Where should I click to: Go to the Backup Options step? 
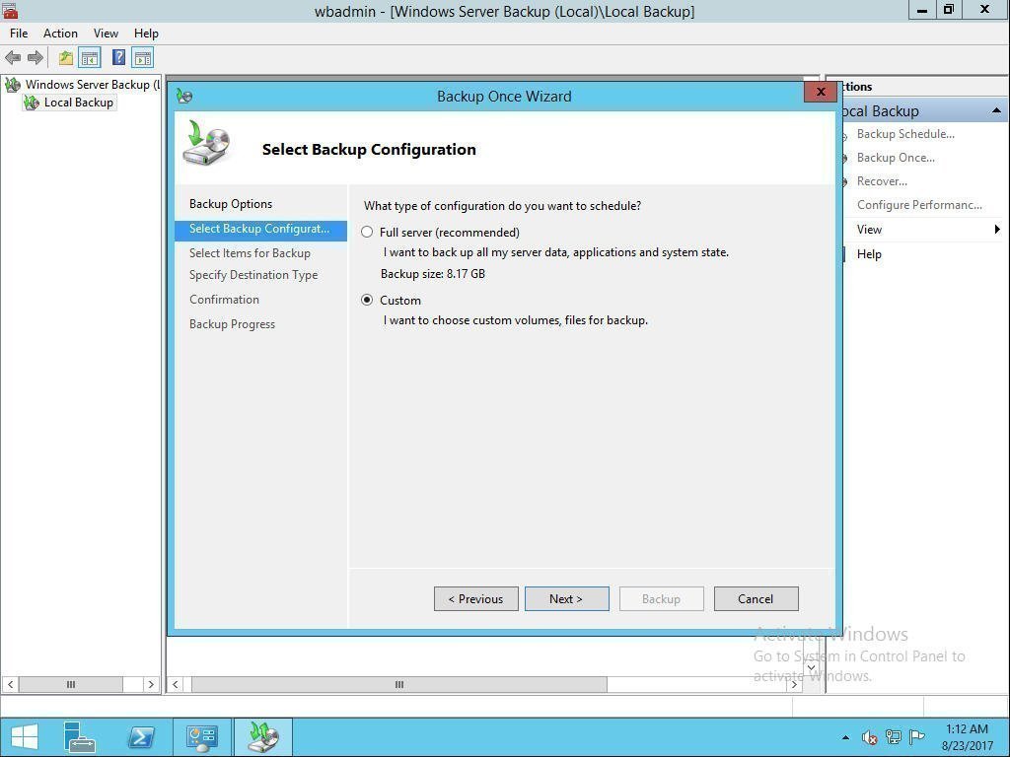tap(231, 204)
